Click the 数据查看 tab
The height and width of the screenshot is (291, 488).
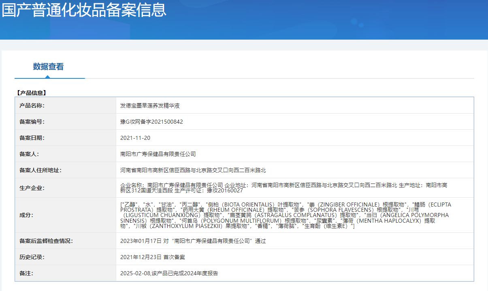click(48, 67)
